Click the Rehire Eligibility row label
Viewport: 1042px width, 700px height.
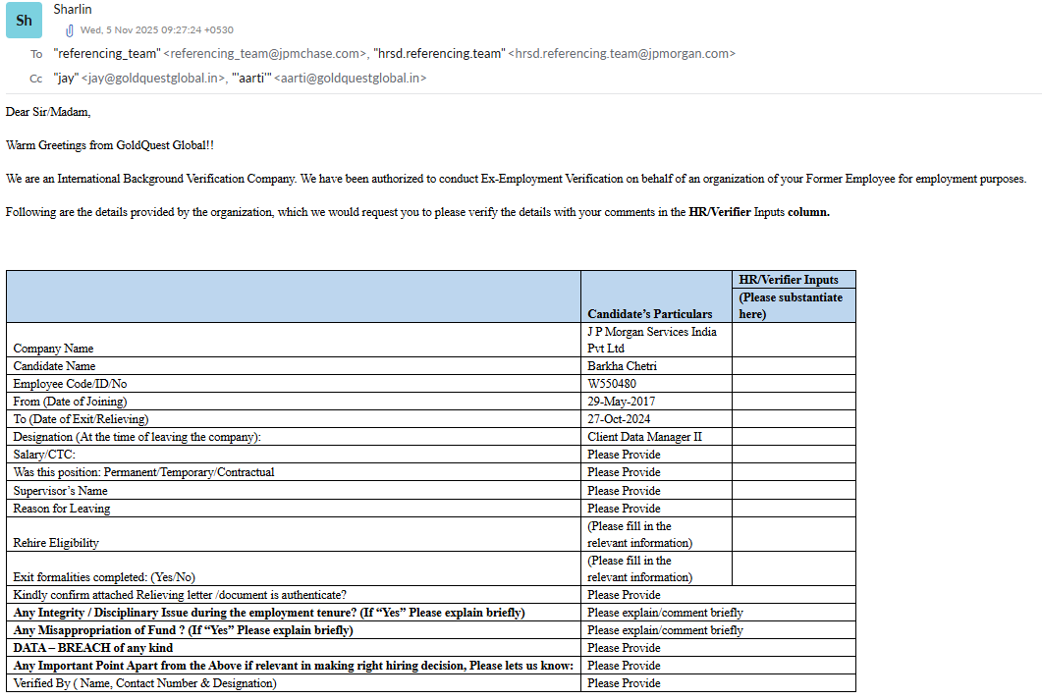click(x=56, y=543)
